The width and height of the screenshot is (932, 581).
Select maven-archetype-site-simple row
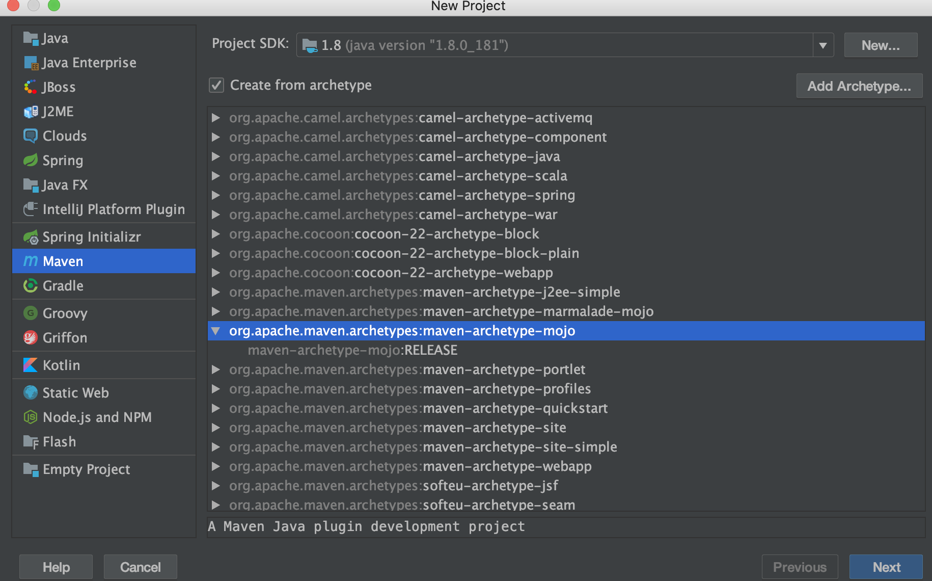point(566,447)
